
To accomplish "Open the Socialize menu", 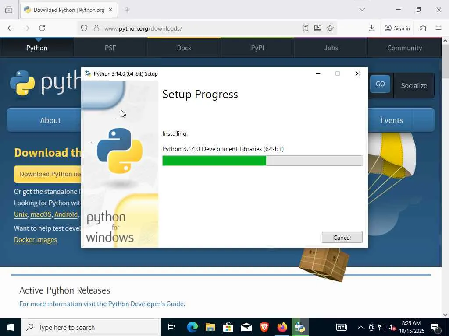I will tap(414, 85).
